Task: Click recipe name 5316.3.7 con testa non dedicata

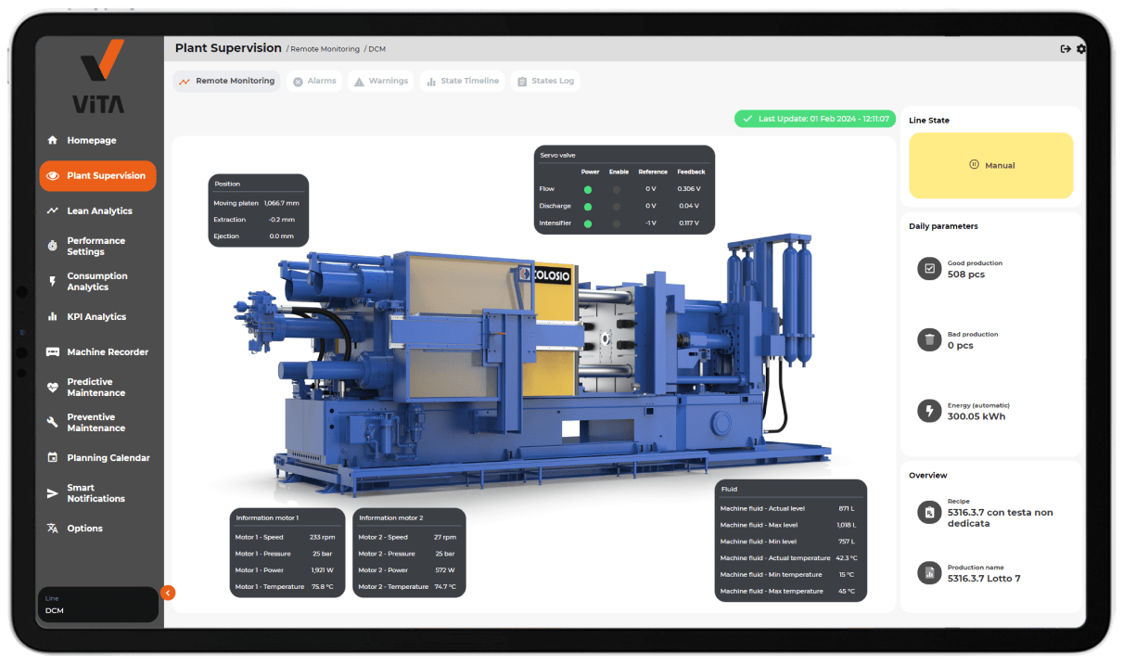Action: 1001,517
